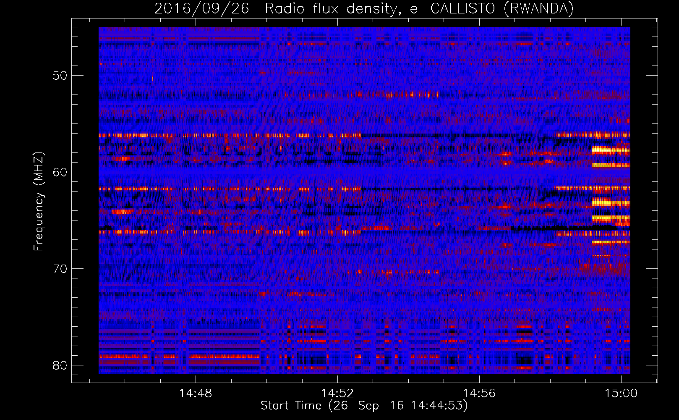The width and height of the screenshot is (679, 420).
Task: Click the plot title 'Radio flux density, e-CALLISTO (RWANDA)'
Action: pyautogui.click(x=419, y=9)
